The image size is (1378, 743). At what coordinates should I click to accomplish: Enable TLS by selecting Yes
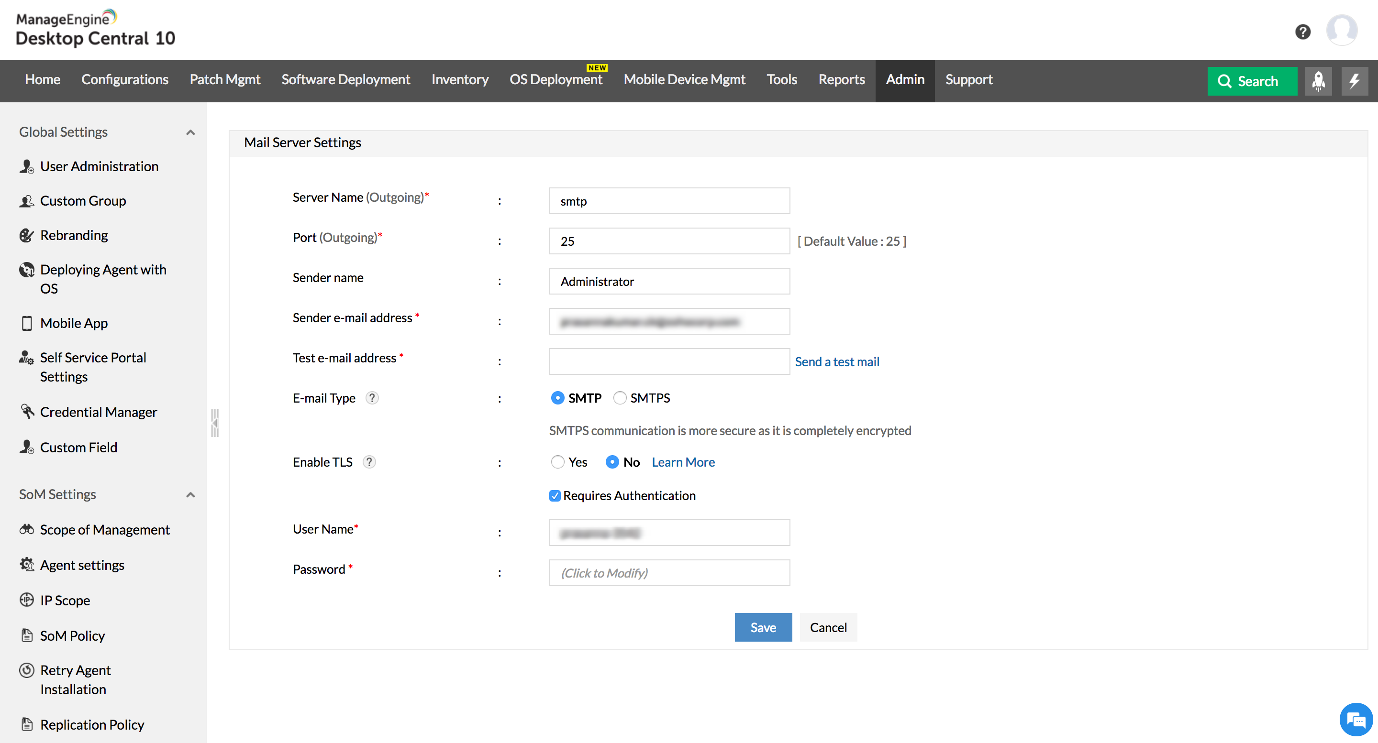557,462
